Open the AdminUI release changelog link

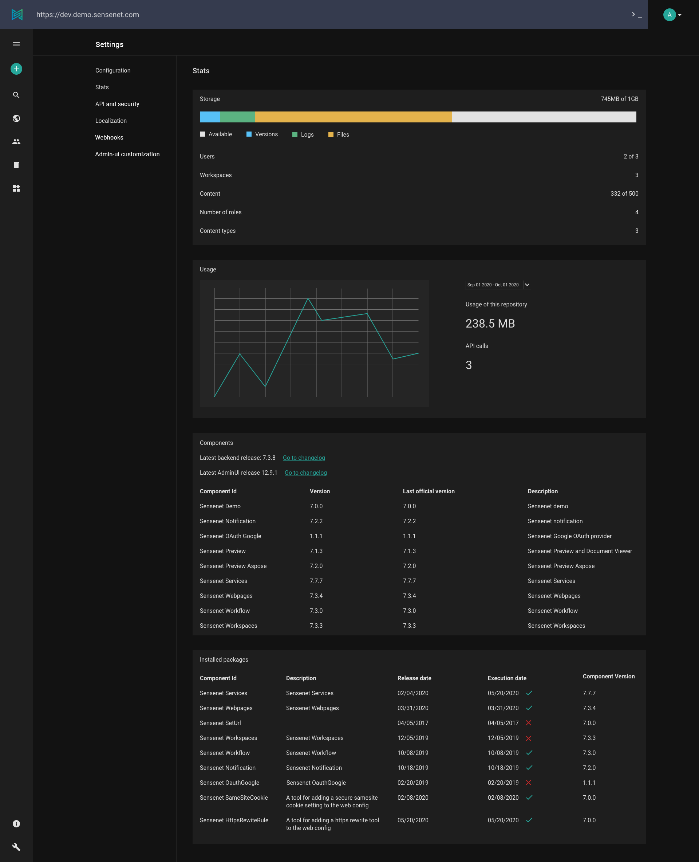click(x=305, y=472)
